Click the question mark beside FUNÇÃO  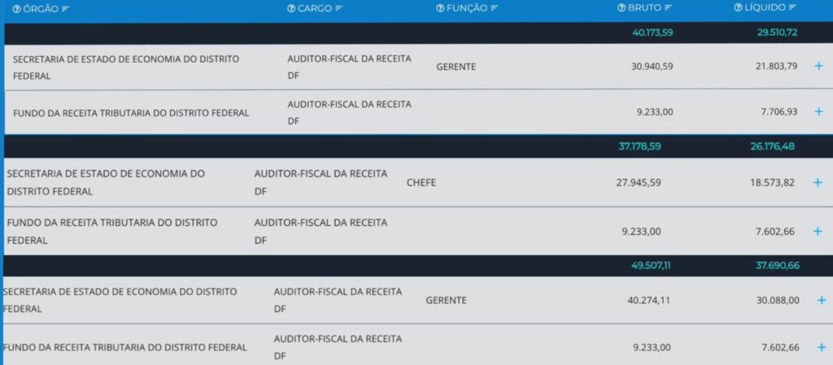440,8
